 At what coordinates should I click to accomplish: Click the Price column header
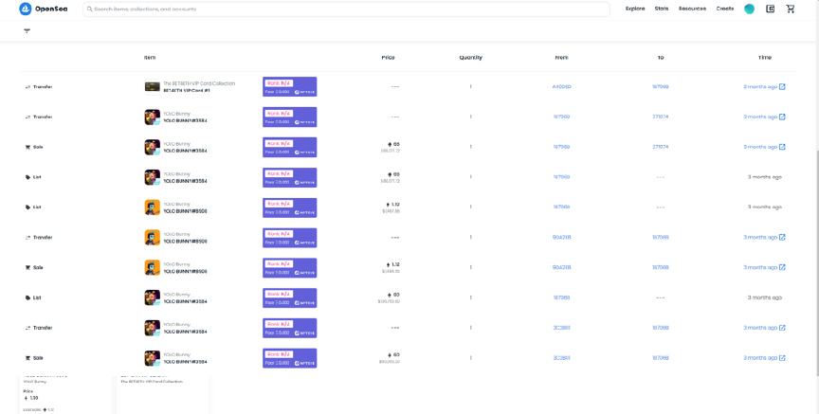pyautogui.click(x=388, y=58)
